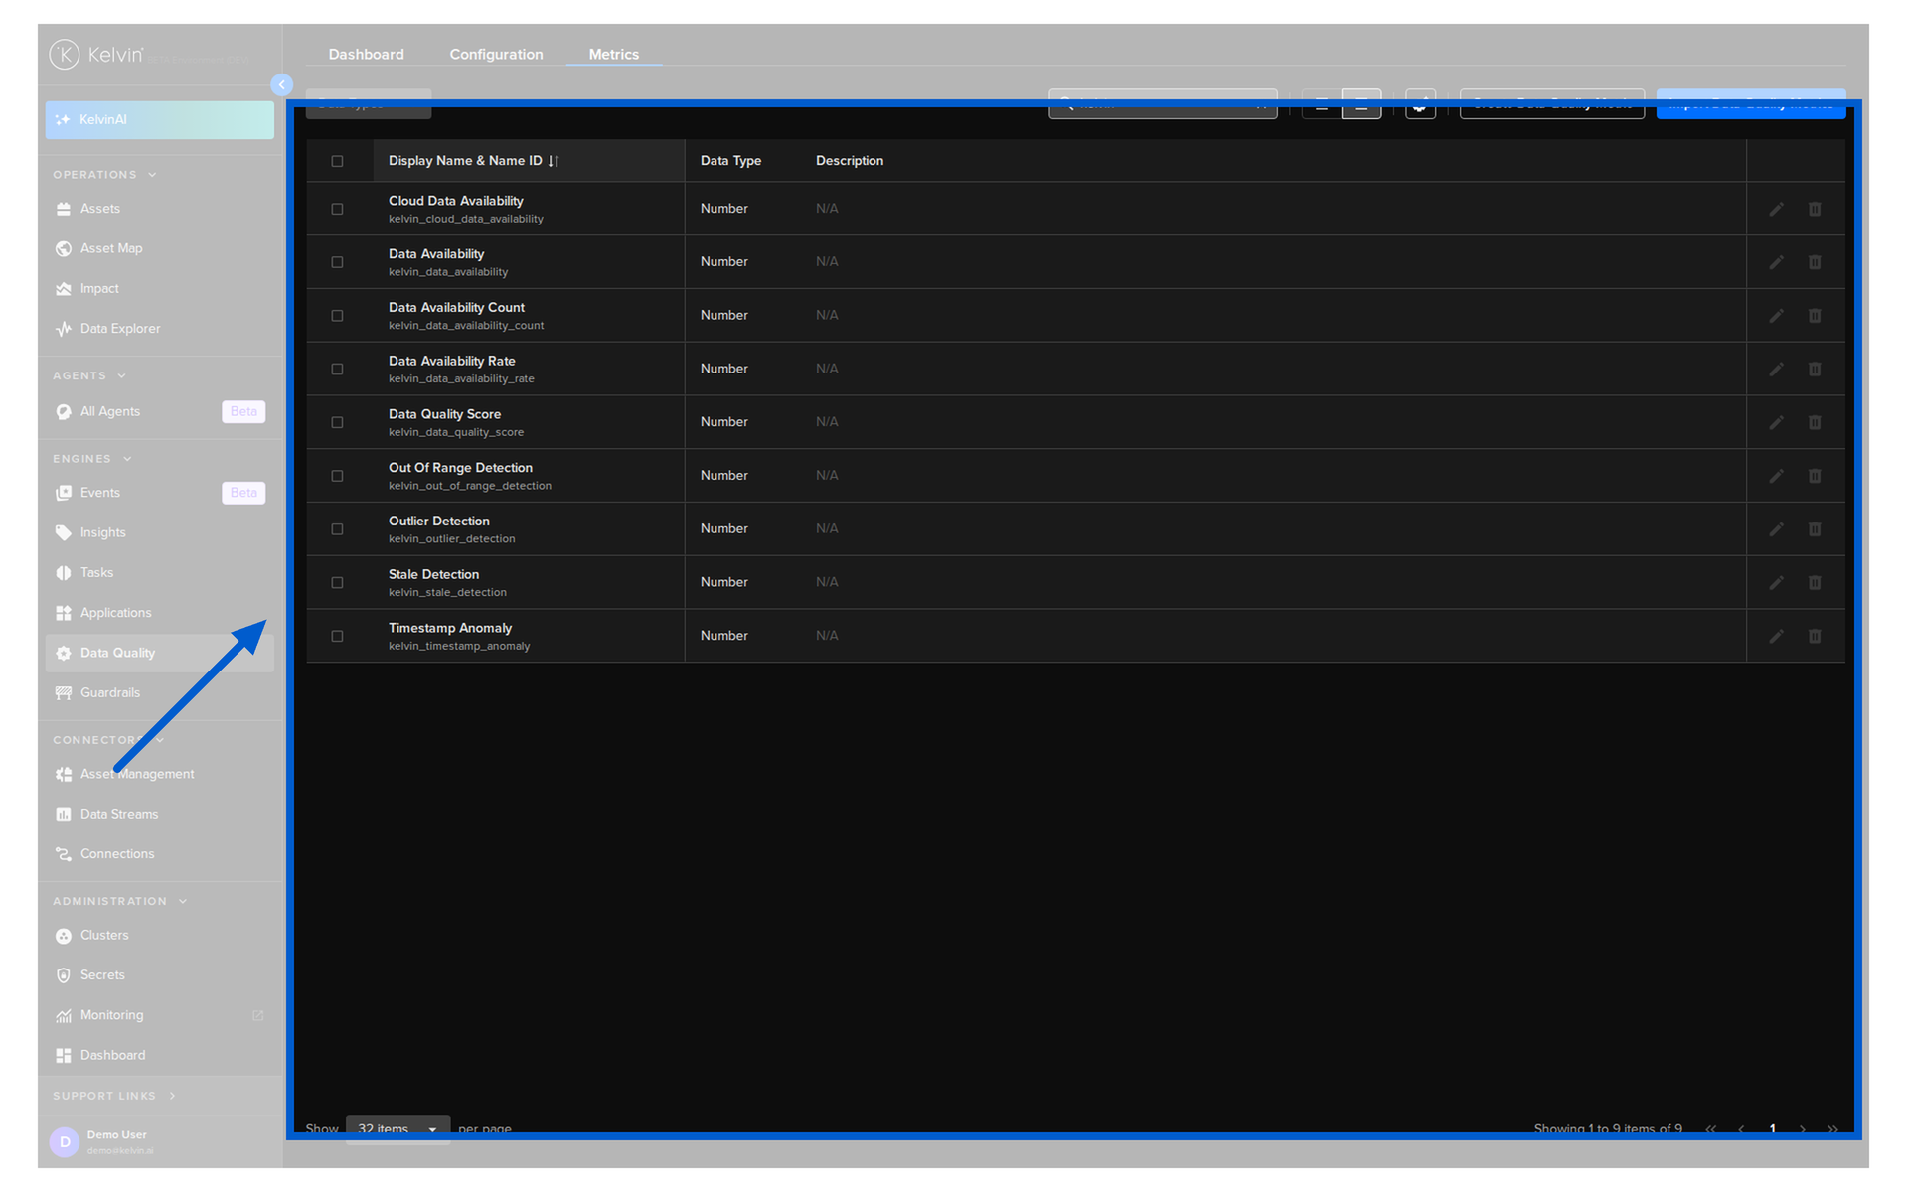The height and width of the screenshot is (1192, 1908).
Task: Open All Agents page
Action: [159, 411]
